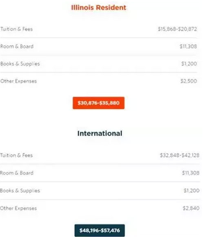Click Illinois Resident Other Expenses label
The width and height of the screenshot is (204, 237).
pos(18,81)
